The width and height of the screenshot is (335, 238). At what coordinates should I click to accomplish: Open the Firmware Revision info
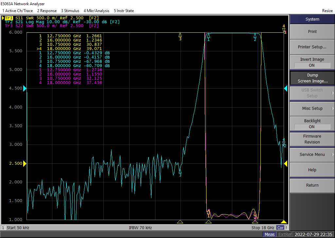(x=312, y=139)
